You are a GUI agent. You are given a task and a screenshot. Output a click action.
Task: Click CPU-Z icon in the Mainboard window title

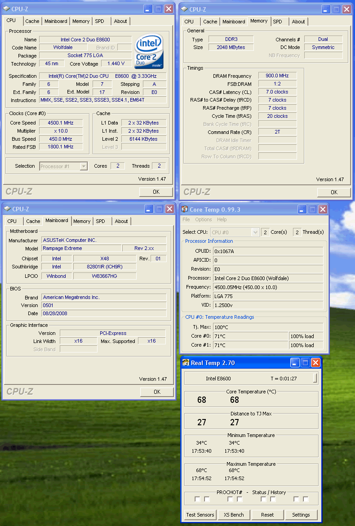(7, 209)
